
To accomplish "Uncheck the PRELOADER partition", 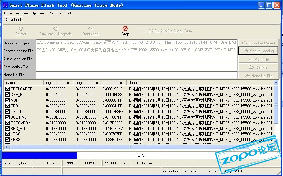I will (x=7, y=89).
